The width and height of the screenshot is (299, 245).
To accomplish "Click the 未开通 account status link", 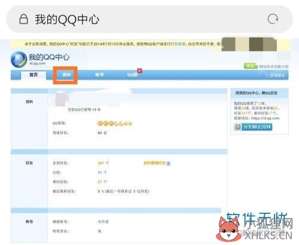I will click(103, 222).
